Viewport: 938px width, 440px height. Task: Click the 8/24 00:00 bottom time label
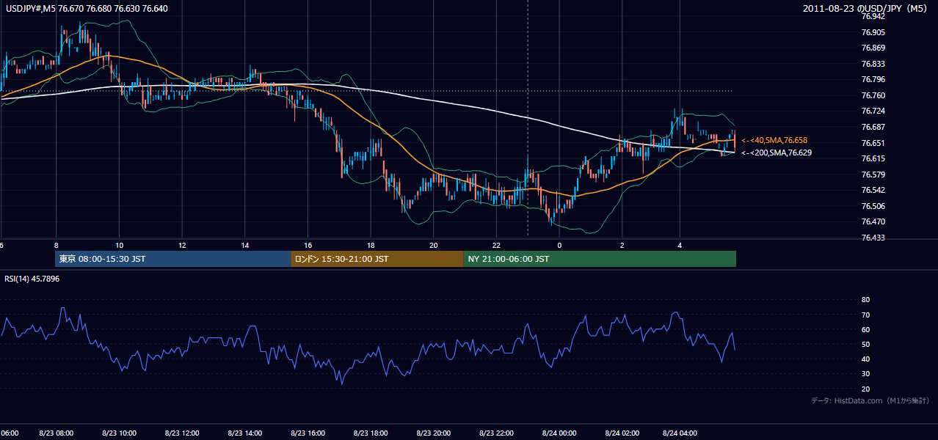[x=559, y=433]
